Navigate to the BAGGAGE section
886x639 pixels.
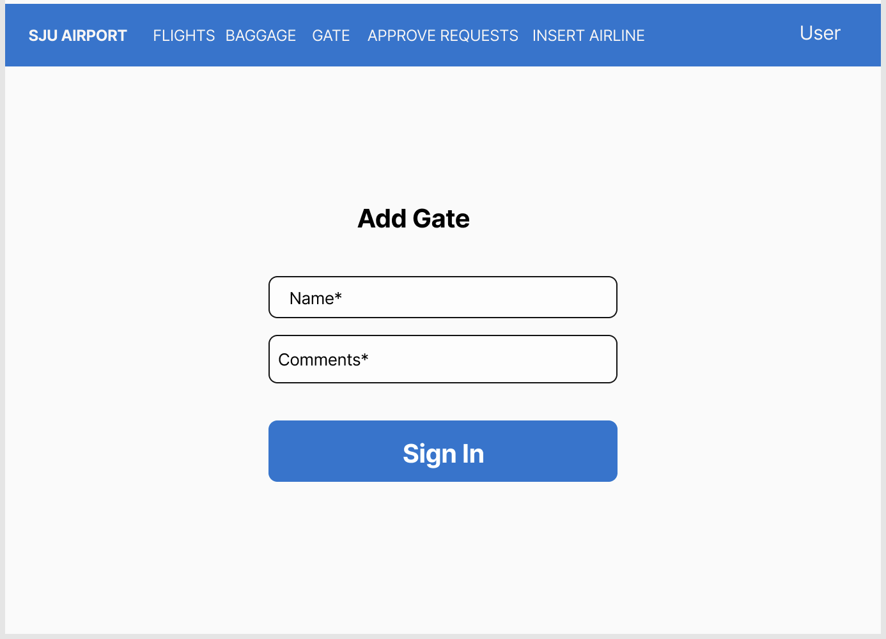click(261, 35)
